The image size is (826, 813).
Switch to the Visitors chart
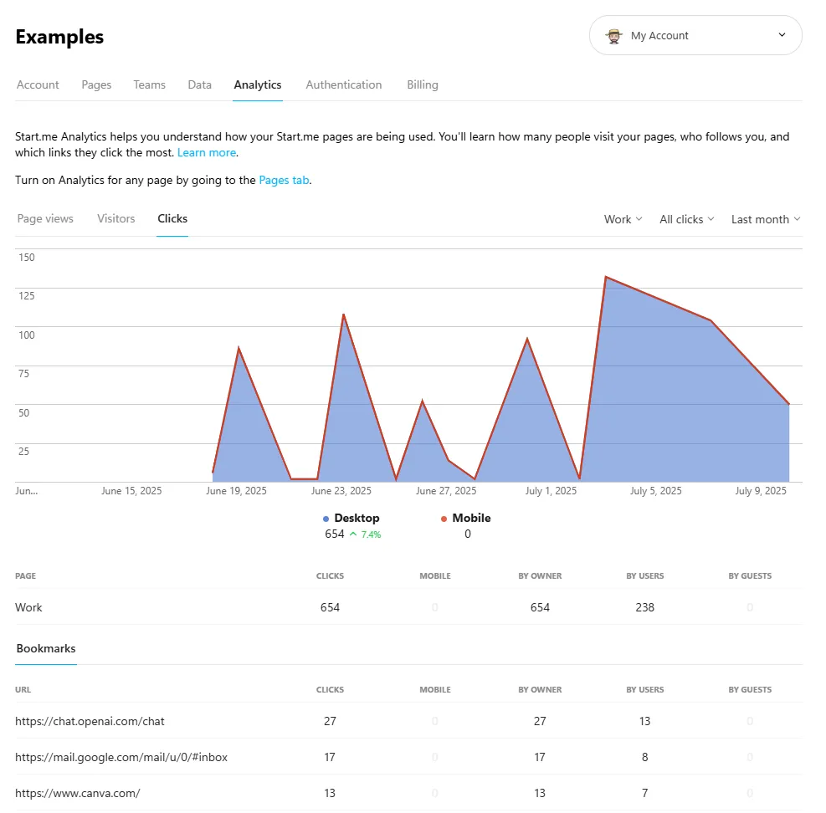[x=115, y=218]
